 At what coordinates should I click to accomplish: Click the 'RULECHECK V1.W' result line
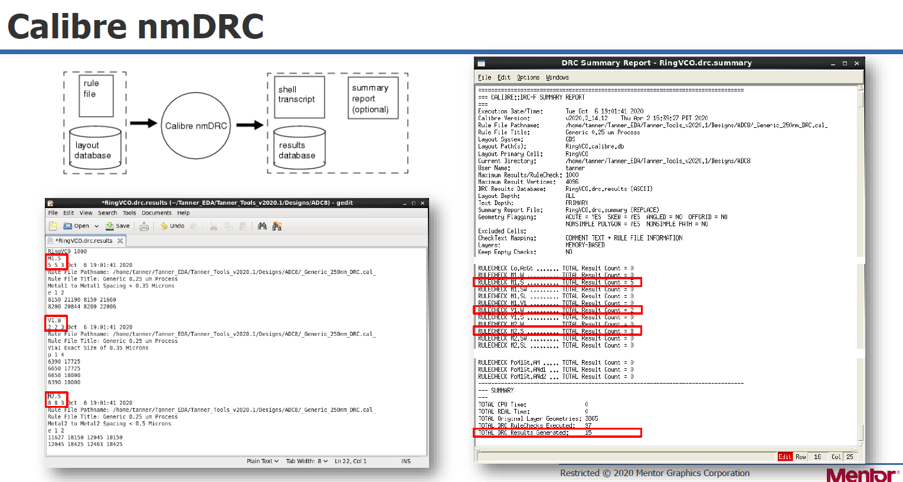[x=556, y=310]
